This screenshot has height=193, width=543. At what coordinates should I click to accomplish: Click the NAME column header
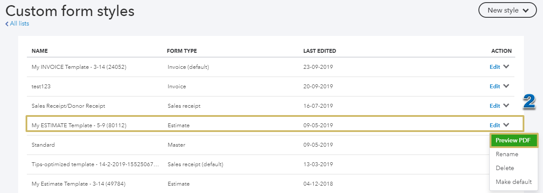[40, 51]
